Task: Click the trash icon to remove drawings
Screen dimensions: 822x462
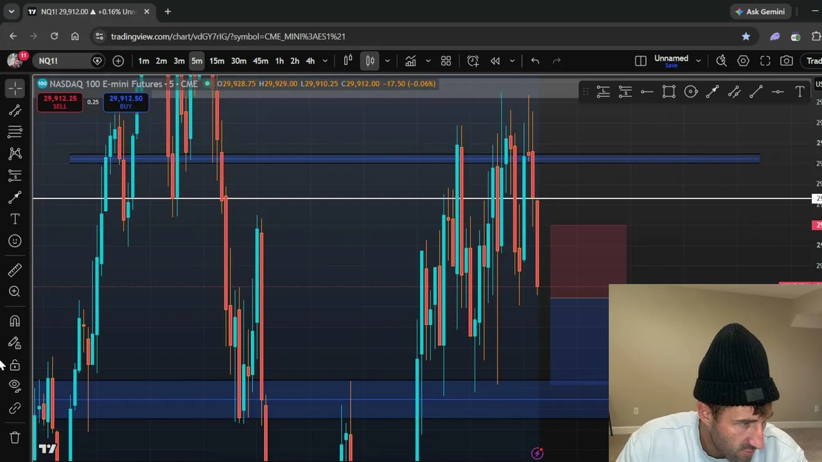Action: pyautogui.click(x=15, y=438)
